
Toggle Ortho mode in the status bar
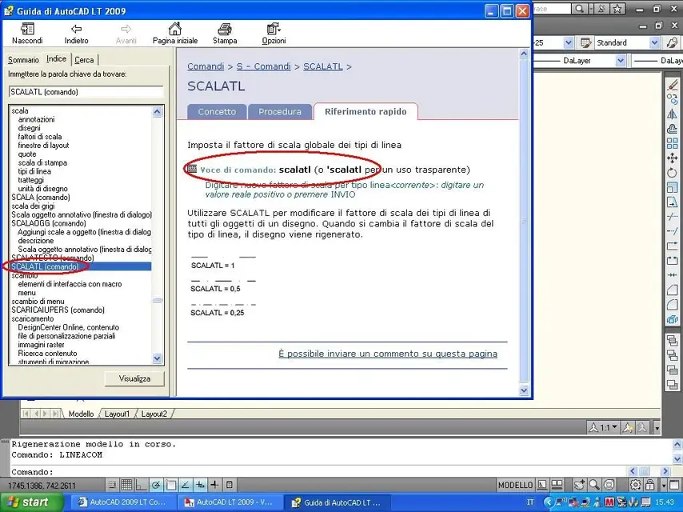coord(141,485)
